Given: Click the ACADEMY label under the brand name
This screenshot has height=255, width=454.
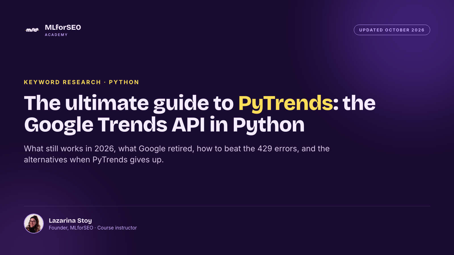Looking at the screenshot, I should coord(56,35).
